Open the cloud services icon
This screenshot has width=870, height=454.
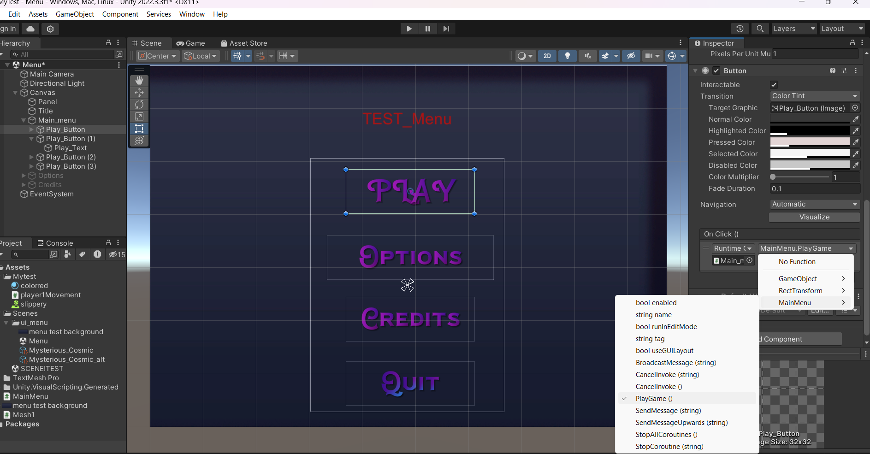(x=30, y=29)
